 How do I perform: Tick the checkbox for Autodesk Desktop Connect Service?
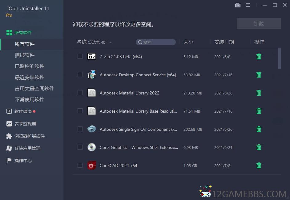click(80, 74)
